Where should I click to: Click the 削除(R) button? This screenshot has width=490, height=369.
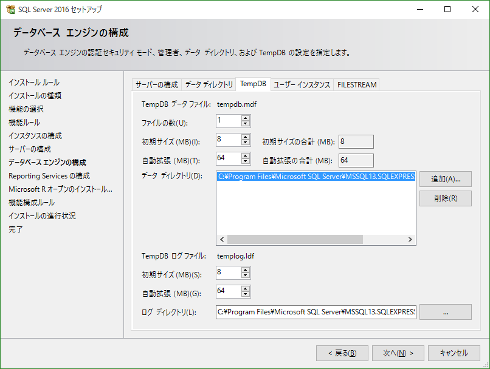(x=445, y=198)
